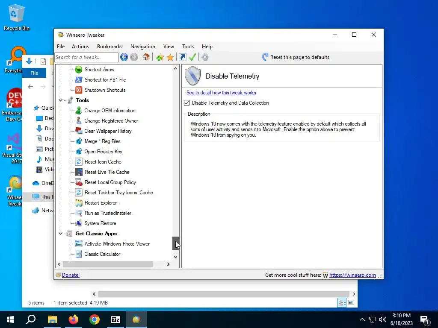Image resolution: width=438 pixels, height=328 pixels.
Task: Open 'See in detail how this tweak works' link
Action: tap(221, 93)
